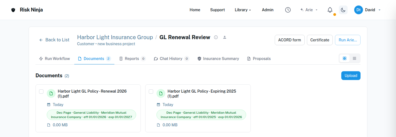This screenshot has height=137, width=396.
Task: Click 'Today' on the Renewal 2026 card
Action: [58, 105]
